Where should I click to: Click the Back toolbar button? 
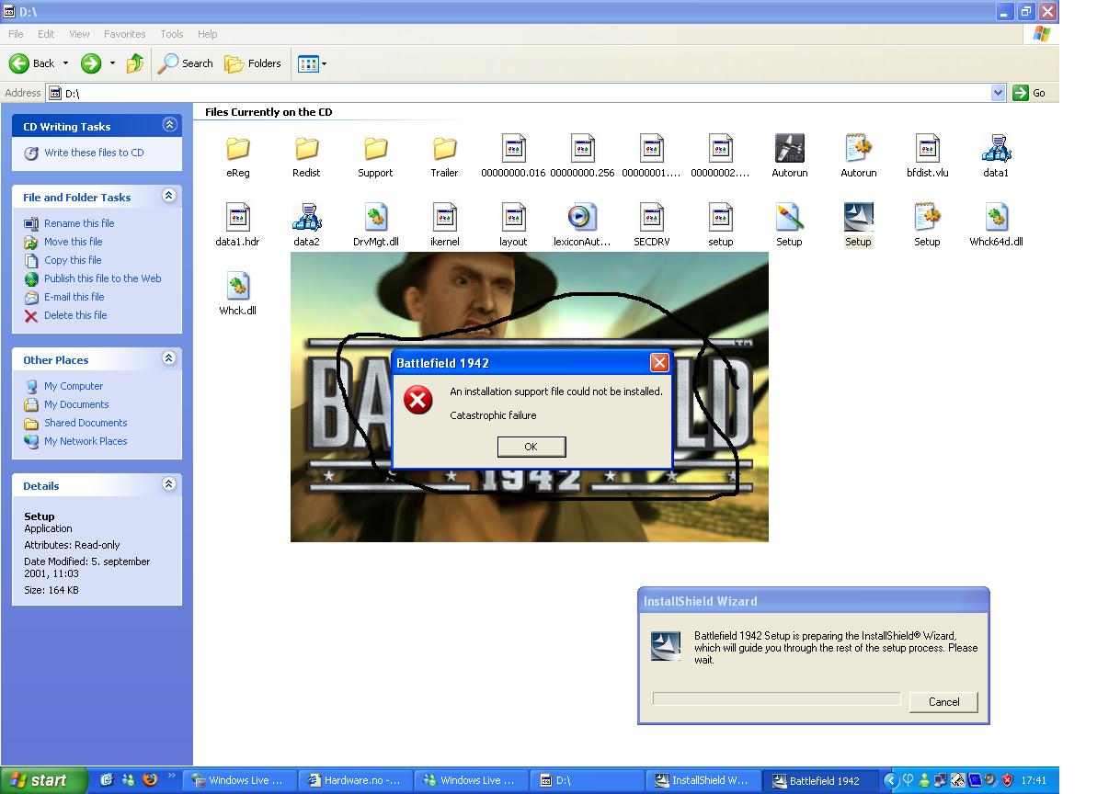(32, 63)
